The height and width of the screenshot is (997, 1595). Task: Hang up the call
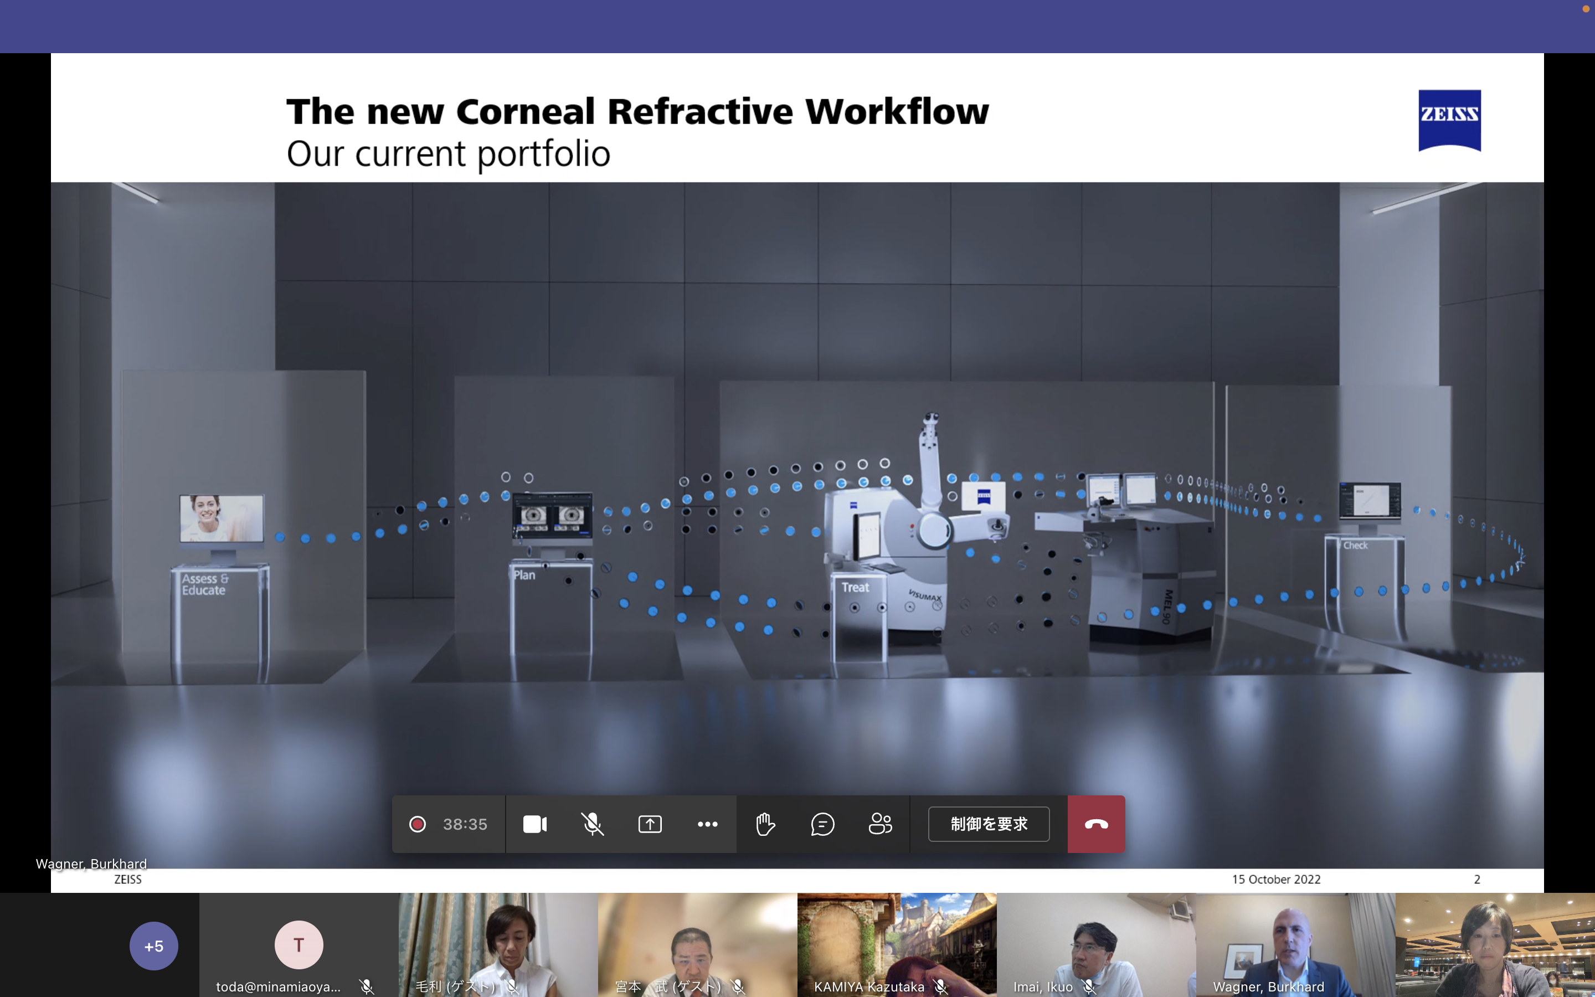point(1096,824)
